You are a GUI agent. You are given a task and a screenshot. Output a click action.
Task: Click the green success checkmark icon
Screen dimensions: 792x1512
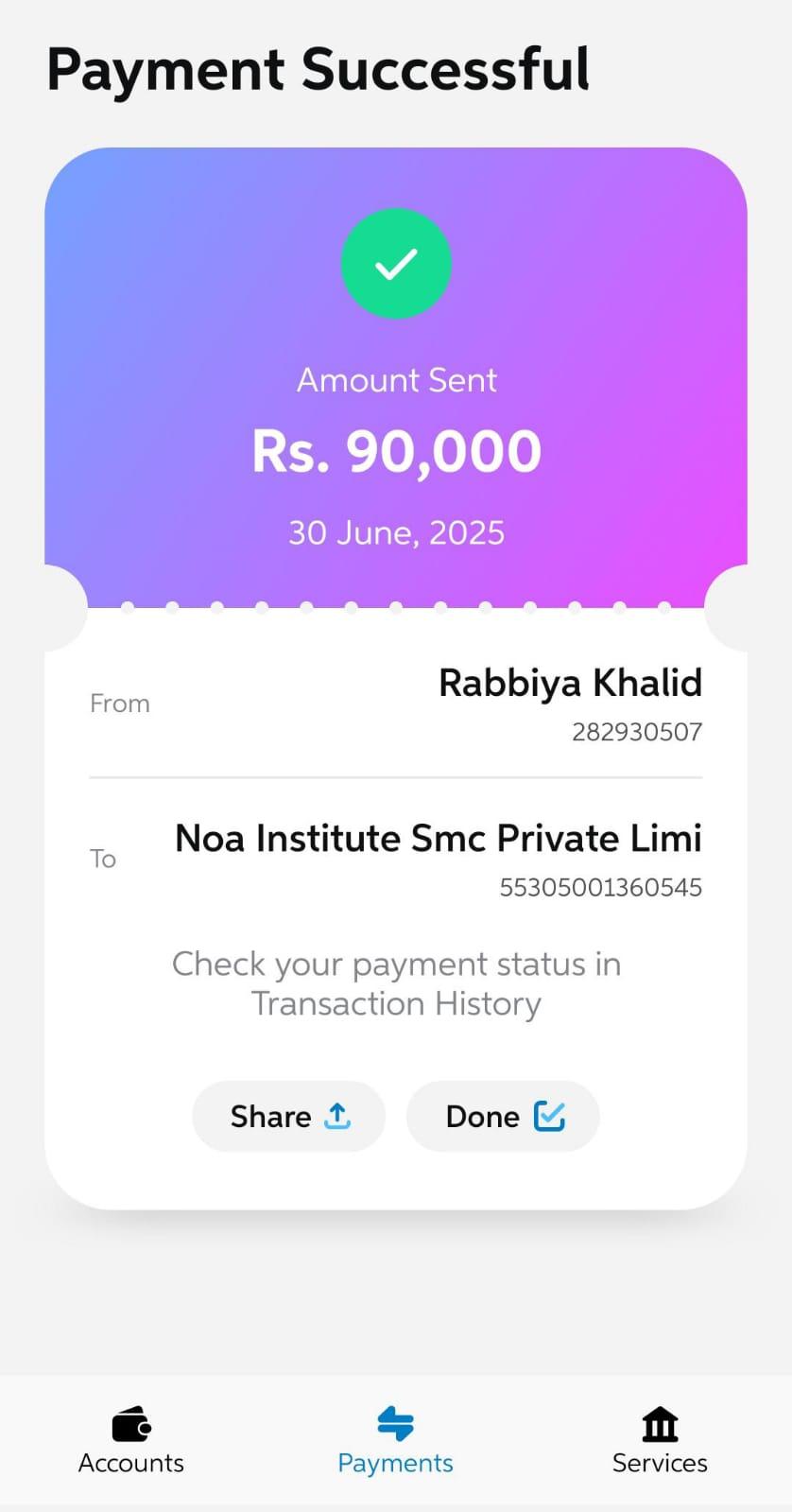pos(396,264)
